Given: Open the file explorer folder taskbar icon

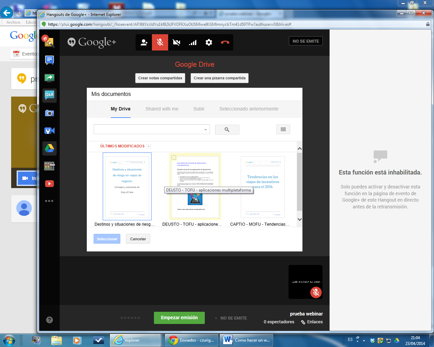Looking at the screenshot, I should tap(57, 340).
